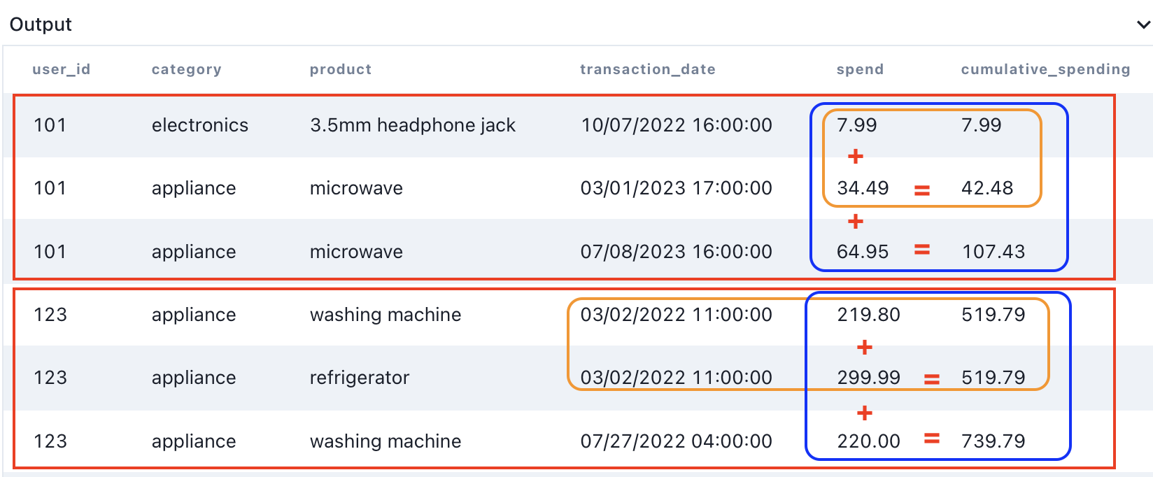Sort by the spend column header

pyautogui.click(x=860, y=69)
